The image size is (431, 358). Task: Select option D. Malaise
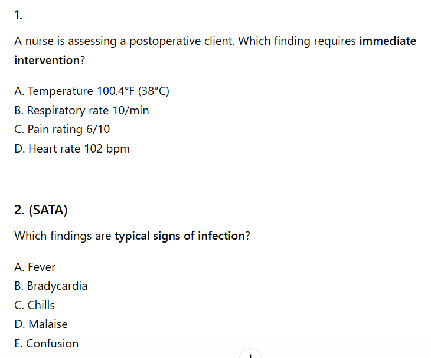click(x=41, y=324)
